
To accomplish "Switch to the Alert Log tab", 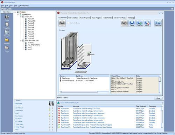I will point(131,18).
